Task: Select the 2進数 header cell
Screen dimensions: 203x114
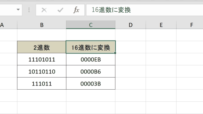Action: click(x=42, y=47)
